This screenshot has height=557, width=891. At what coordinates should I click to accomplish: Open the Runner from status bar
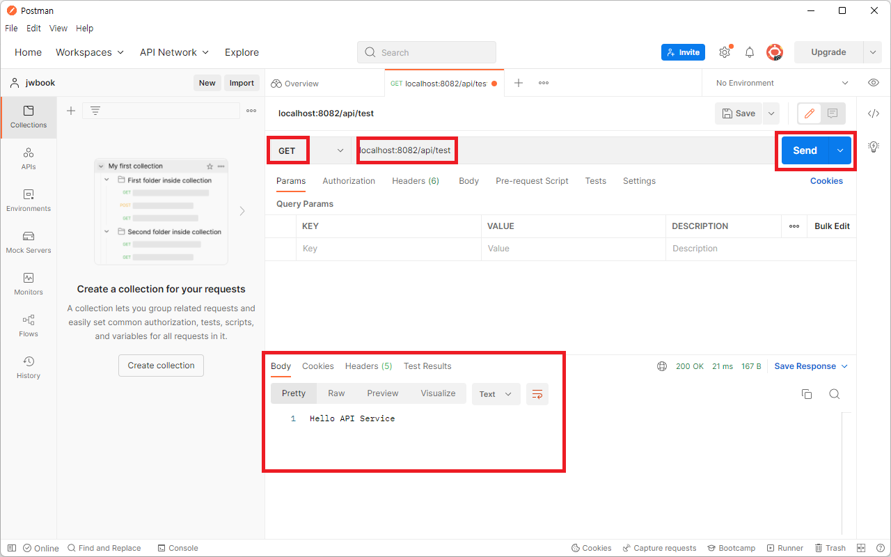point(785,548)
